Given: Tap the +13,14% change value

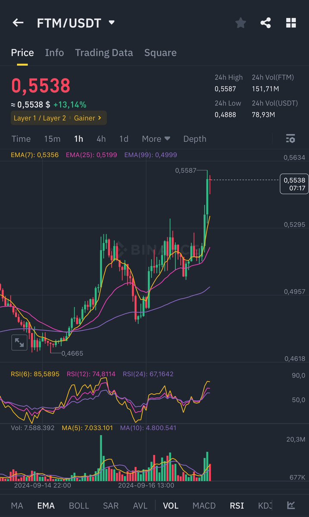Looking at the screenshot, I should pos(70,105).
